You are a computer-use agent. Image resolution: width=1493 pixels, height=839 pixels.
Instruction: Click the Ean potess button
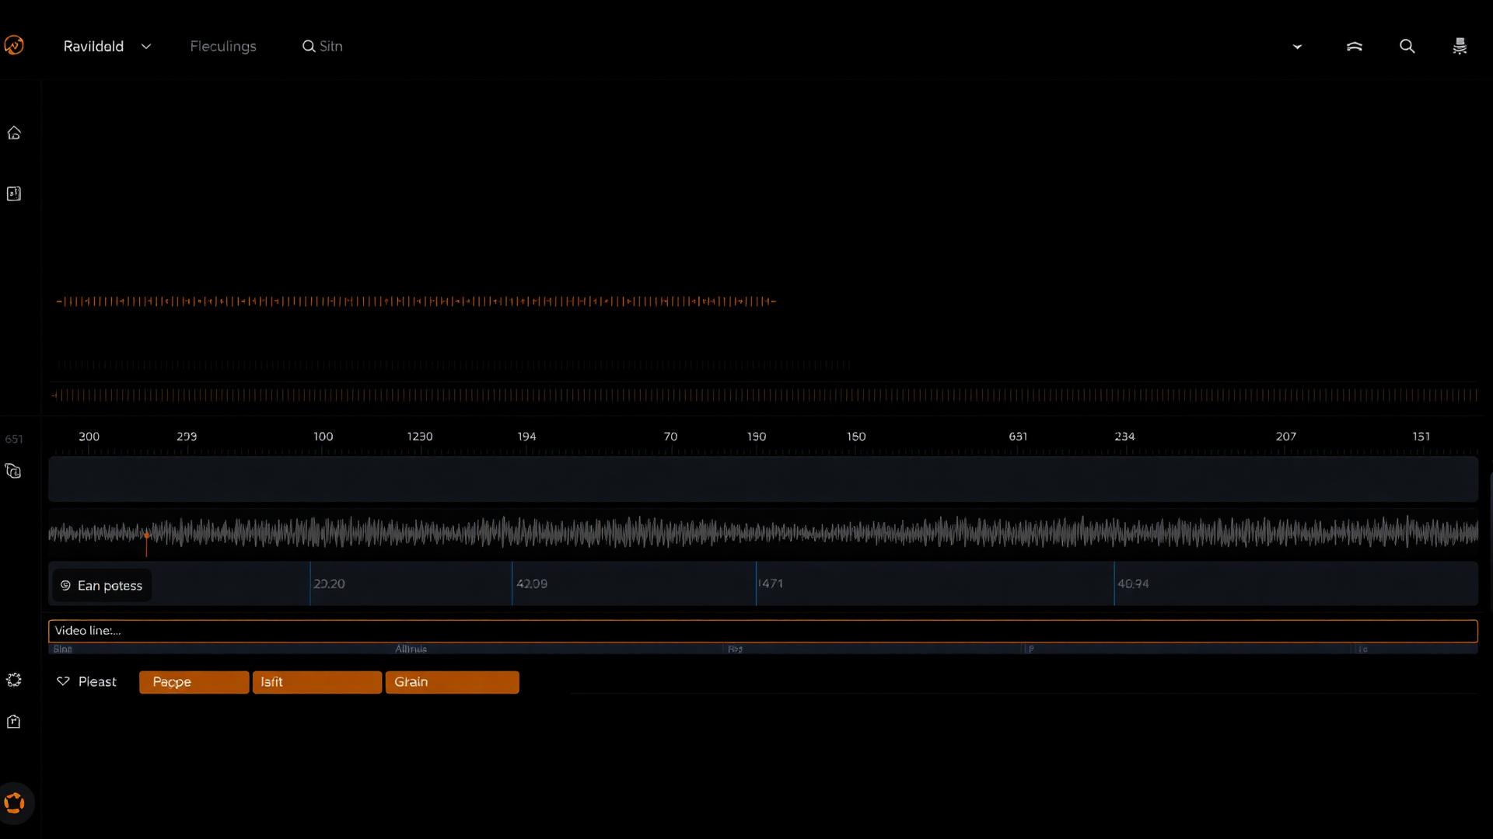coord(102,586)
